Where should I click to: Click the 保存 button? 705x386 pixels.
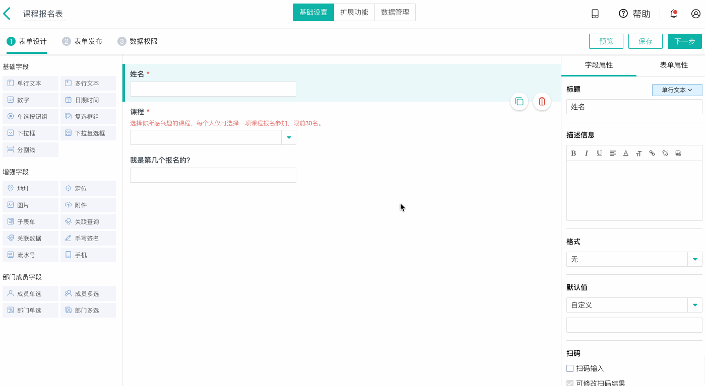(646, 41)
